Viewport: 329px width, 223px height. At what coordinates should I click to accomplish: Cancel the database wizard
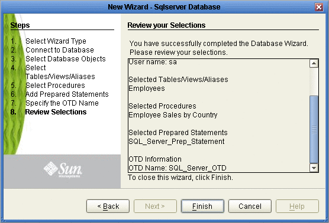[x=250, y=206]
